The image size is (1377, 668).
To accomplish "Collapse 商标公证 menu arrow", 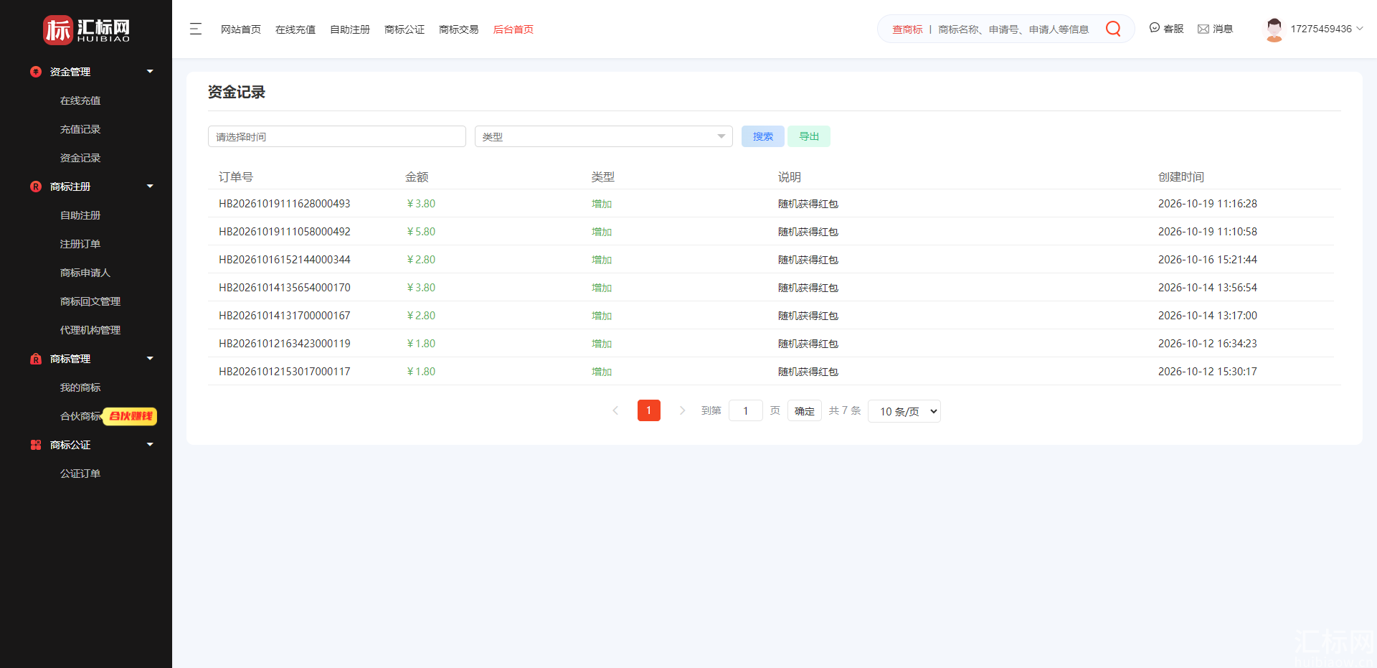I will (x=150, y=445).
